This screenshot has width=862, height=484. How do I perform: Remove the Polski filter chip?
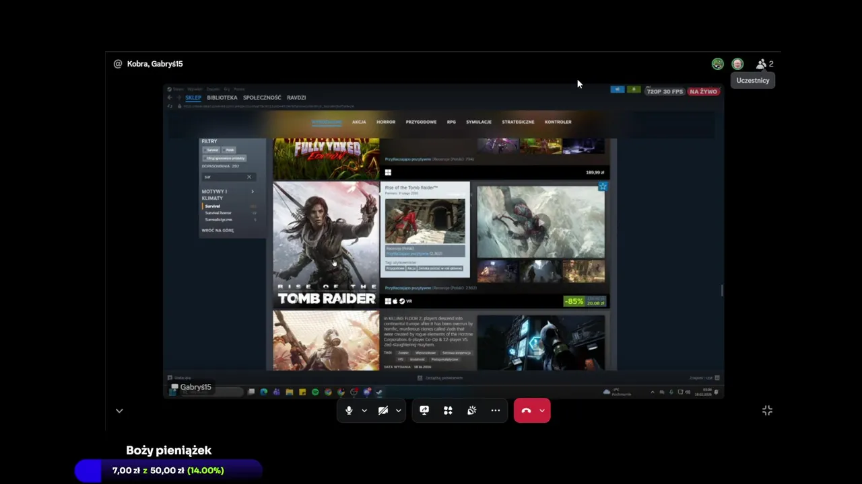pos(230,150)
